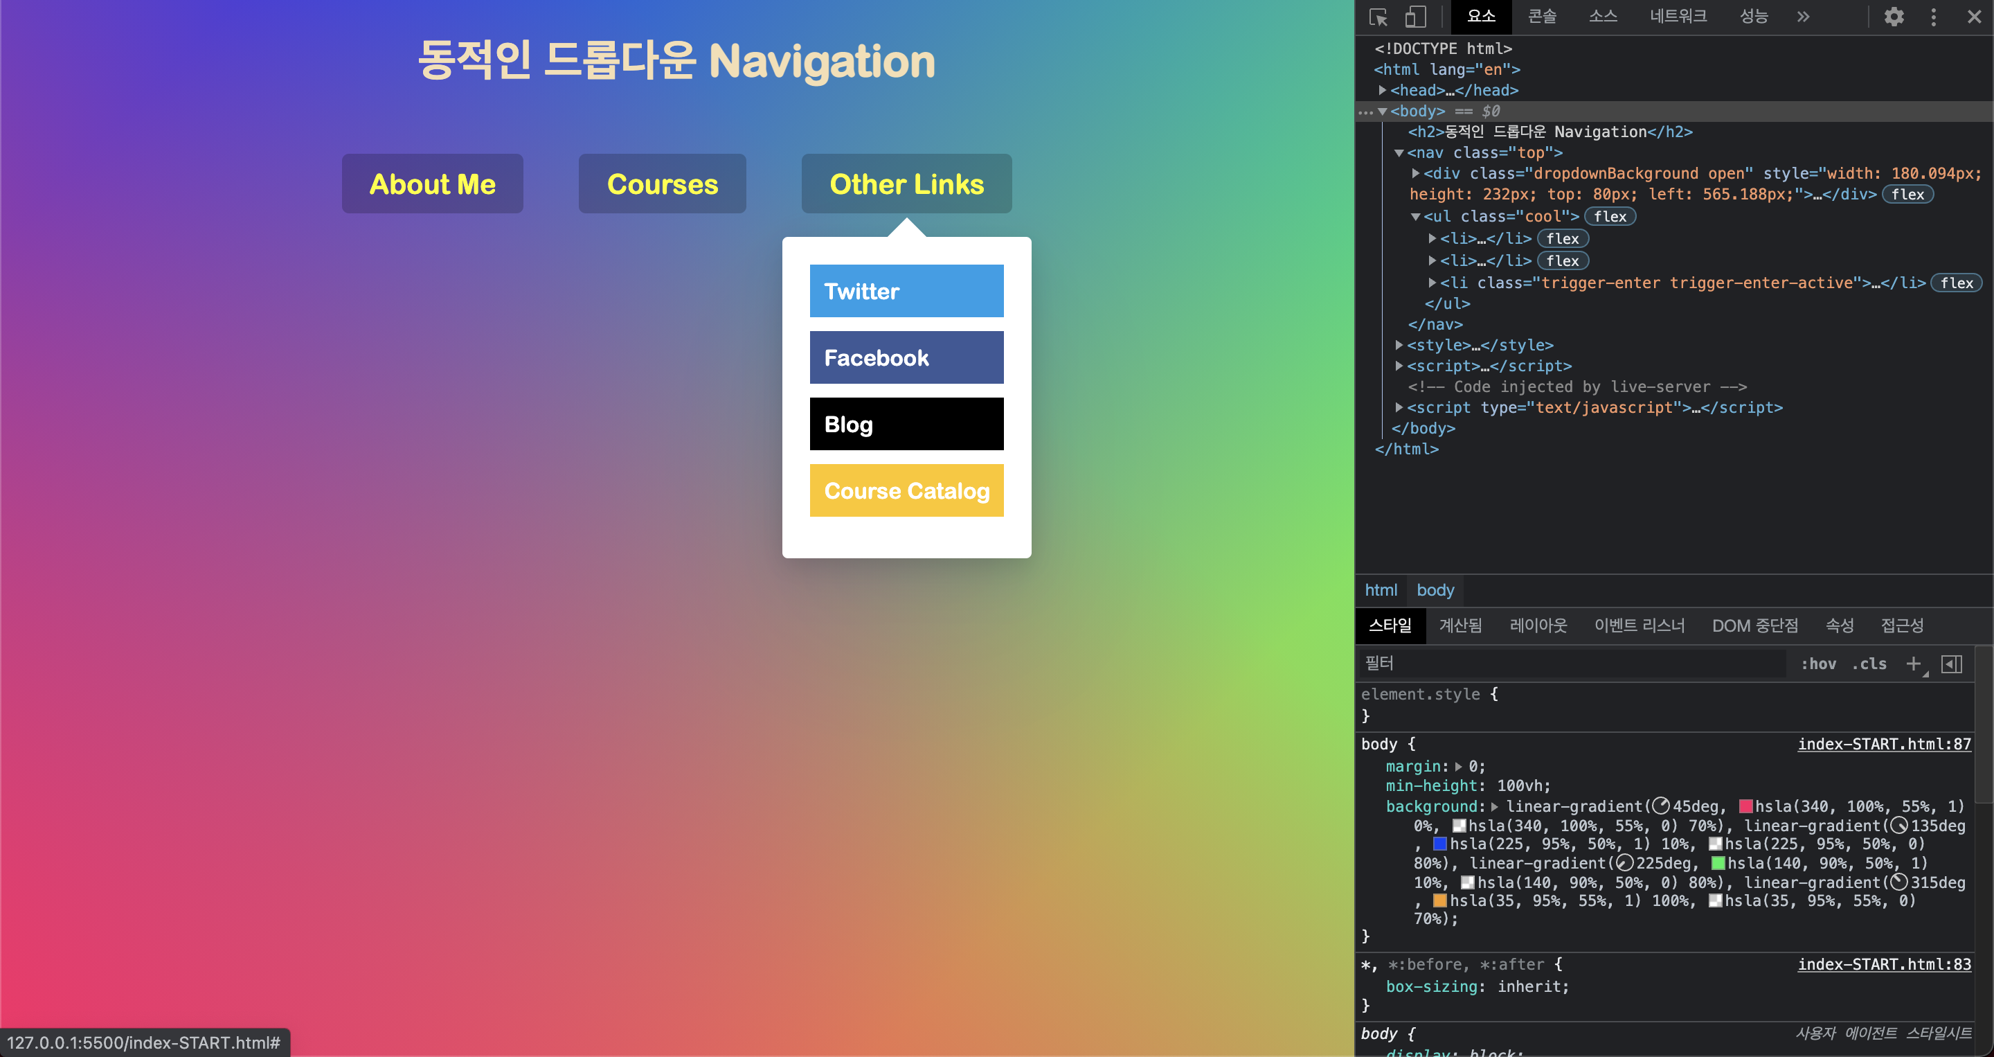Open DevTools settings gear

point(1894,16)
